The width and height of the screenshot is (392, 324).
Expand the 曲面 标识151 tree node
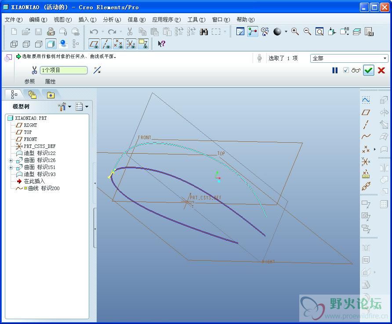(11, 167)
